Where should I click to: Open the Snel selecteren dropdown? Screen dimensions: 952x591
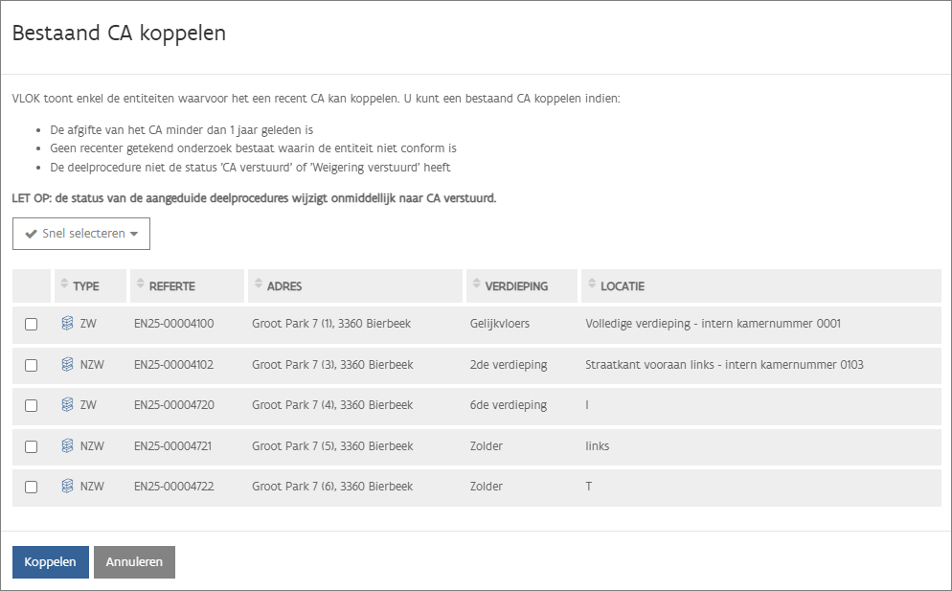click(x=81, y=234)
